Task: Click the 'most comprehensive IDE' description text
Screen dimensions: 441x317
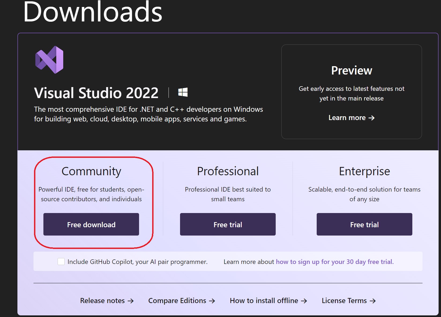Action: pyautogui.click(x=148, y=114)
